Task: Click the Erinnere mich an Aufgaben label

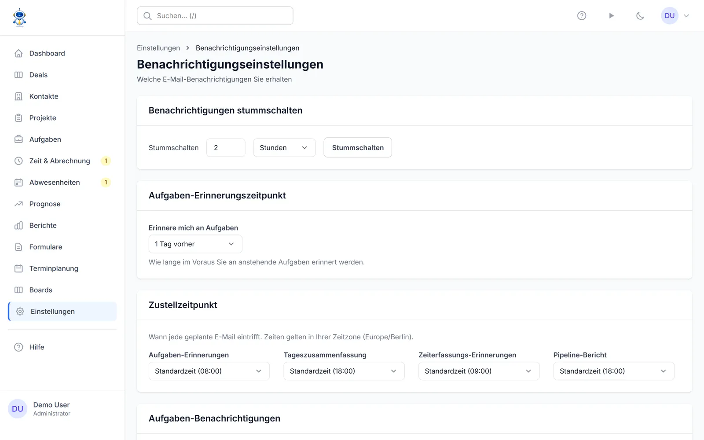Action: pyautogui.click(x=193, y=228)
